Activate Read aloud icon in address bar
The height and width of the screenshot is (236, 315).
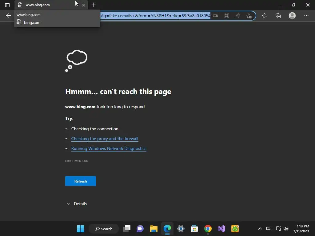tap(238, 16)
